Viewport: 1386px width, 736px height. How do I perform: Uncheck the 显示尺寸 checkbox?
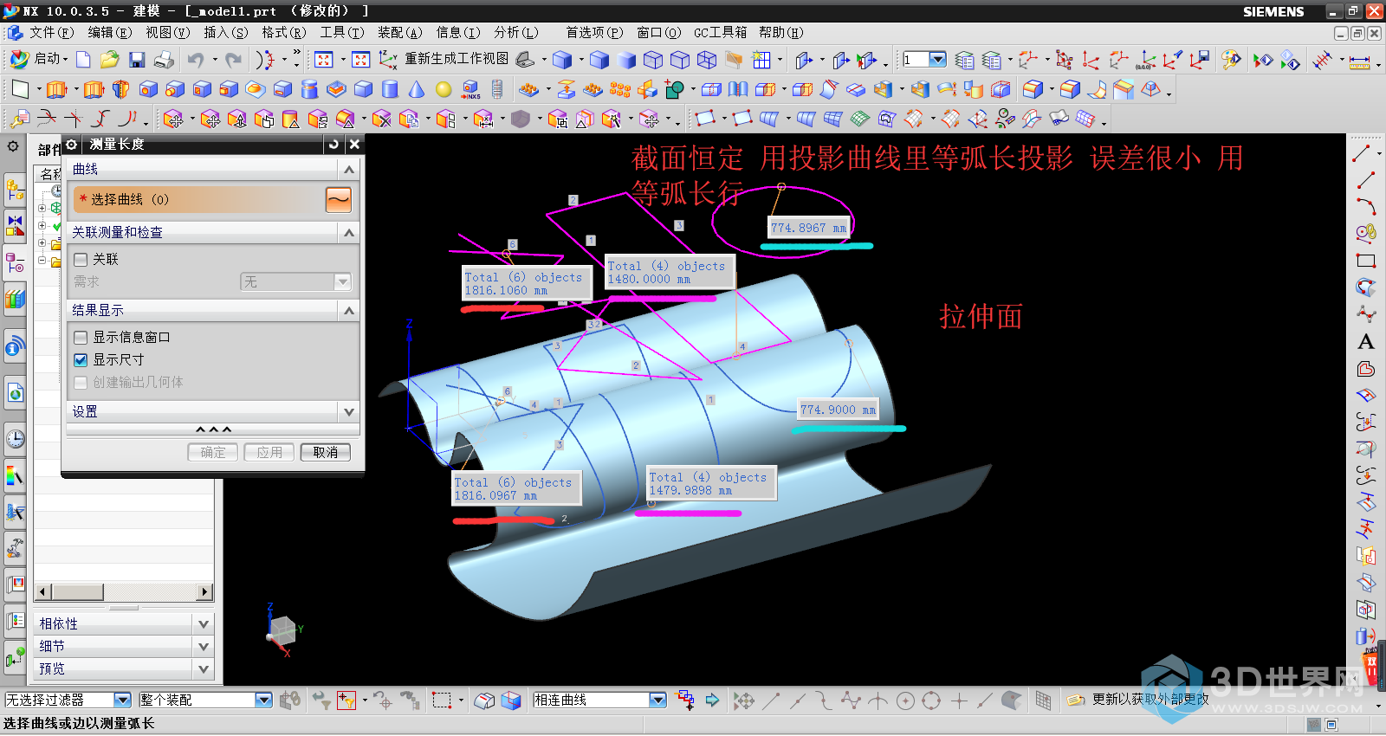[x=81, y=359]
